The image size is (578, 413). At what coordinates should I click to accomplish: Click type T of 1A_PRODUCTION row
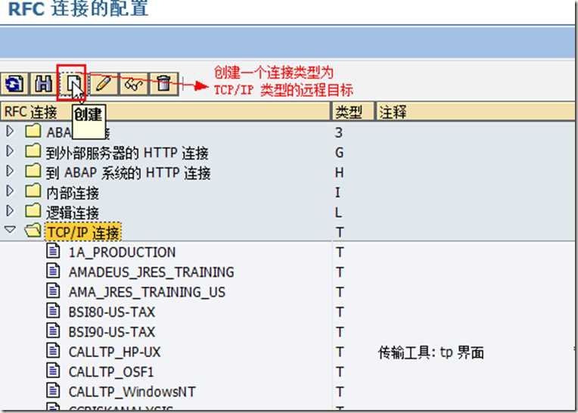[x=340, y=253]
